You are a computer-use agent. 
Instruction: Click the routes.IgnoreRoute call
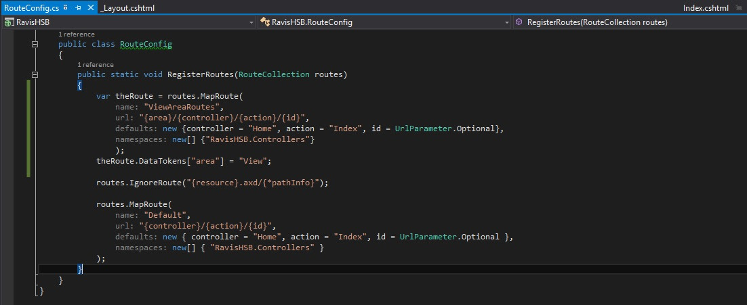pos(212,183)
